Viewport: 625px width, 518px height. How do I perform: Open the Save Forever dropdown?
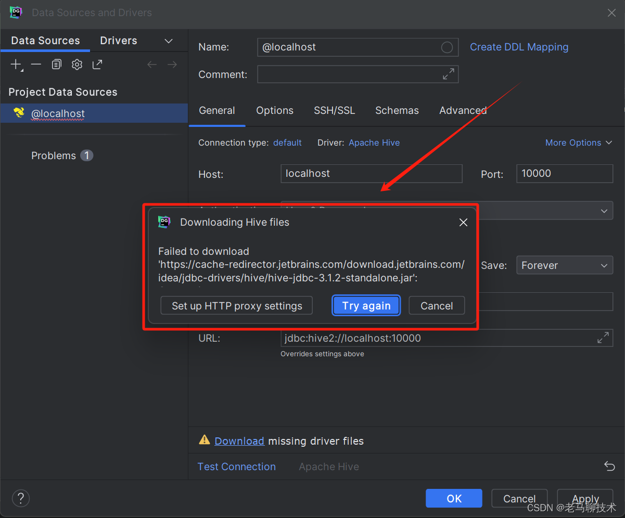pyautogui.click(x=565, y=265)
